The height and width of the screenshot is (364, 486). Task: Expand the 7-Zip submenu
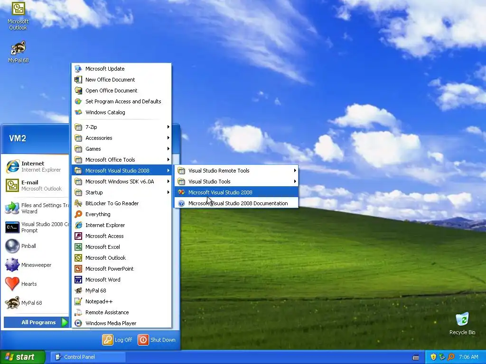coord(122,127)
